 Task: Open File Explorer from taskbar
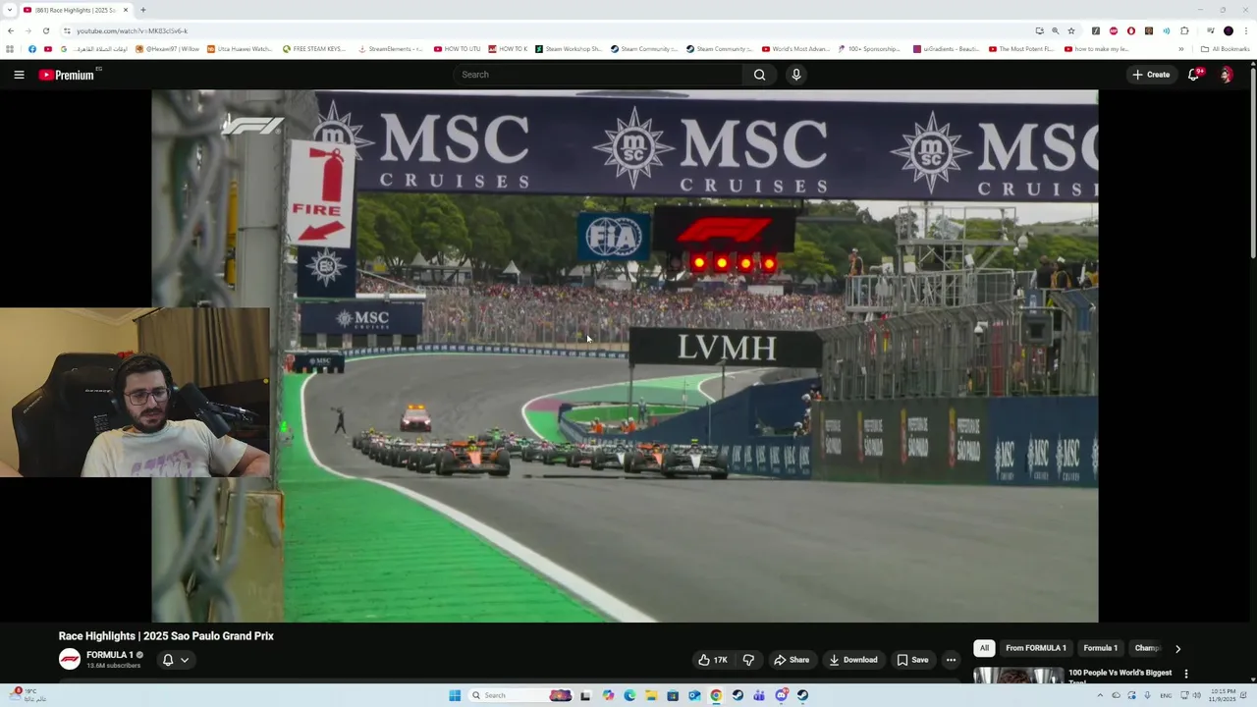click(651, 695)
